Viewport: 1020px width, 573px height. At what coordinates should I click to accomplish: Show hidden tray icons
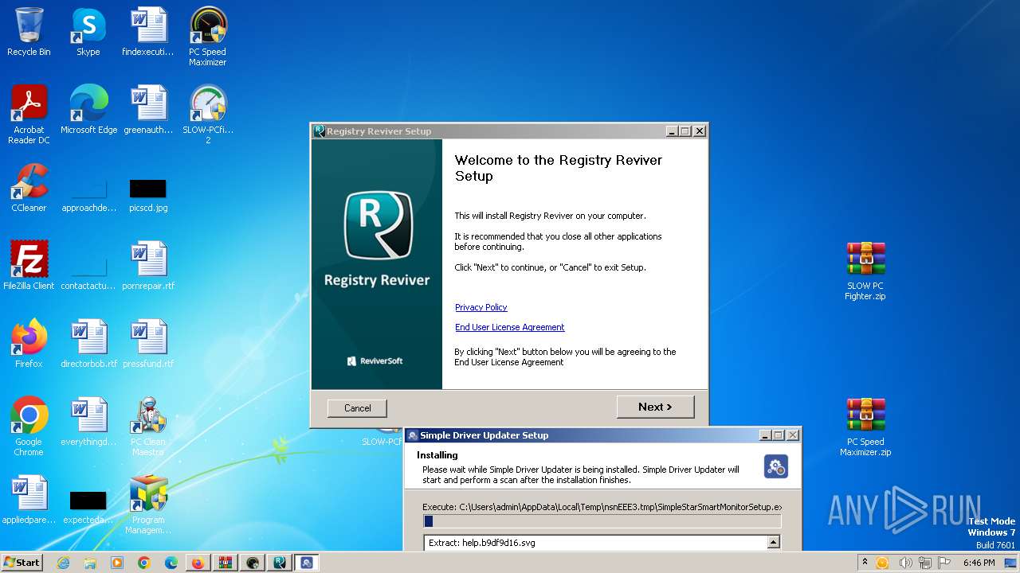pyautogui.click(x=865, y=563)
